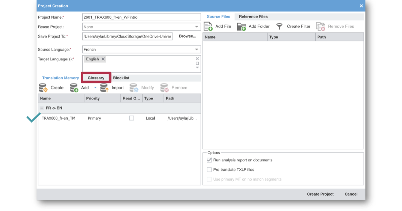Click the Modify translation memory icon

pos(134,88)
